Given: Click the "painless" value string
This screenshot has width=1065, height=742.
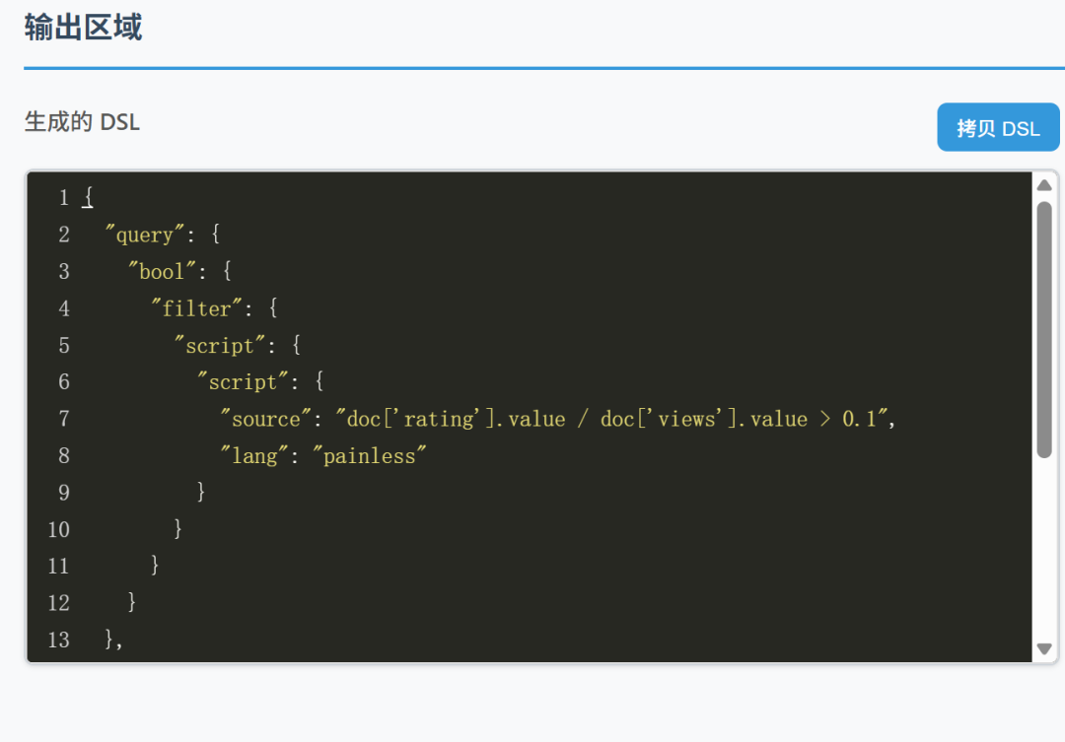Looking at the screenshot, I should tap(375, 455).
